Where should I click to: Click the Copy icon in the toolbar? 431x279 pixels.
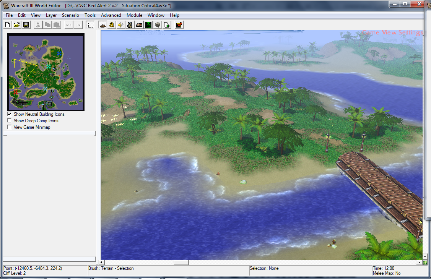tap(47, 25)
